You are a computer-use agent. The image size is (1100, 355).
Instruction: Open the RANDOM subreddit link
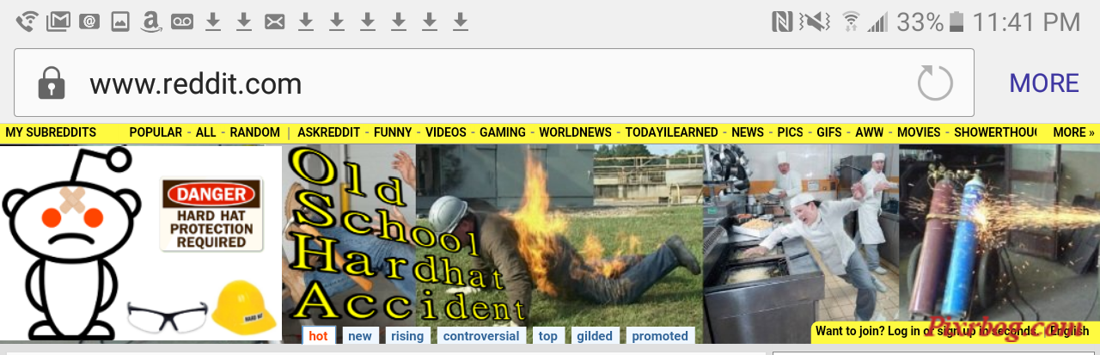coord(254,132)
